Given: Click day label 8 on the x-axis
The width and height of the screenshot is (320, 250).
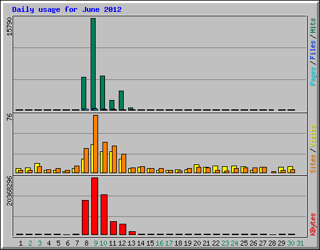Looking at the screenshot, I should [x=86, y=243].
